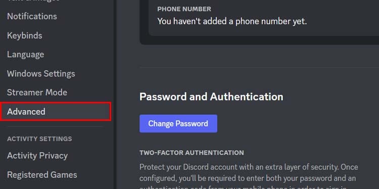This screenshot has width=379, height=189.
Task: Click the divider line above Password and Authentication
Action: (259, 67)
